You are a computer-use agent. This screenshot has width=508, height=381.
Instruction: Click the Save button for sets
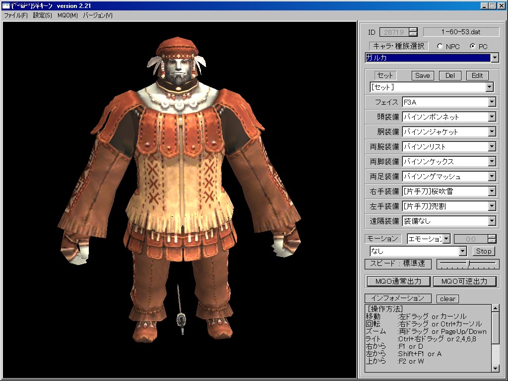coord(423,75)
